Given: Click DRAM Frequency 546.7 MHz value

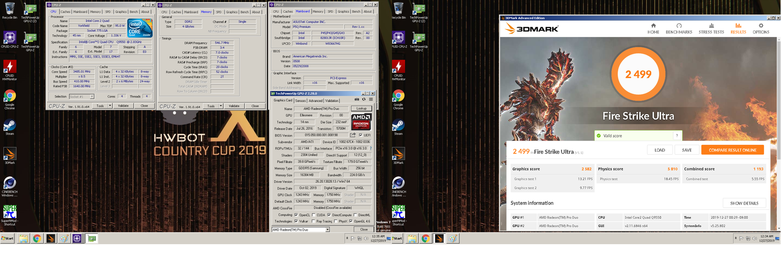Looking at the screenshot, I should (222, 43).
